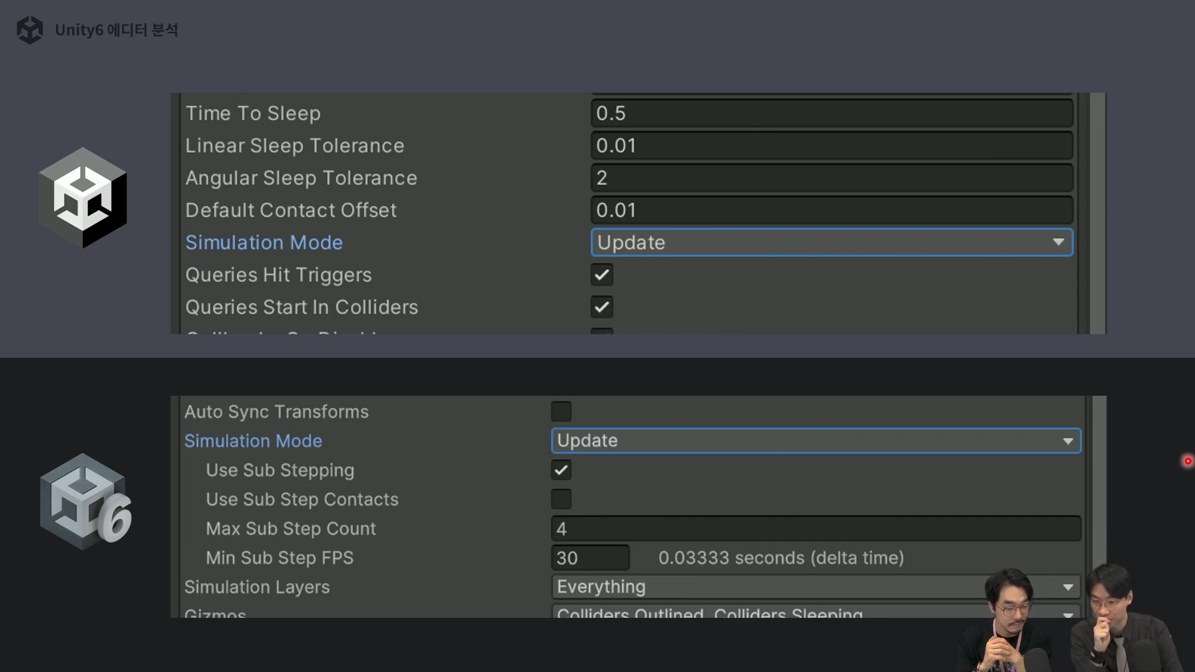
Task: Click Linear Sleep Tolerance value field
Action: coord(831,146)
